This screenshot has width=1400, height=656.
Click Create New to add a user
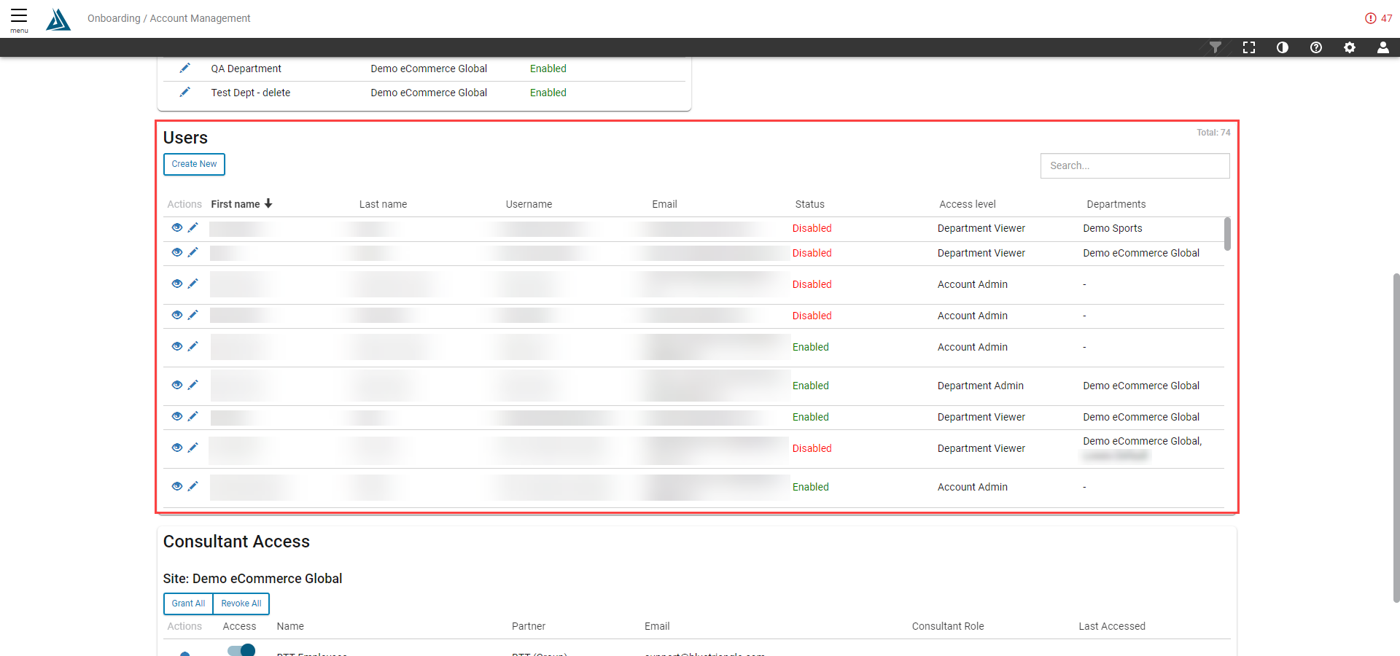tap(193, 164)
